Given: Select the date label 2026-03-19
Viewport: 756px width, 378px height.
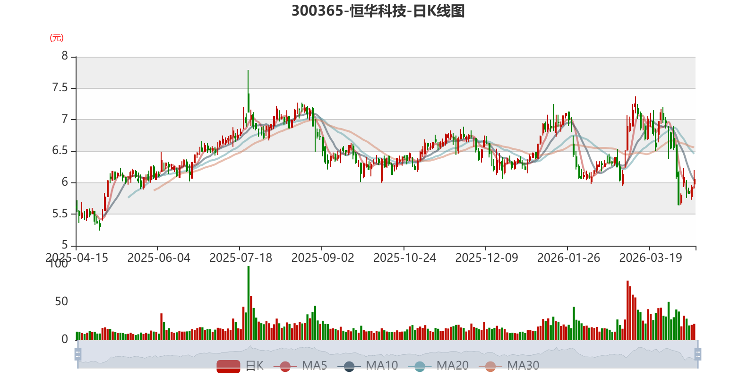Looking at the screenshot, I should point(651,258).
